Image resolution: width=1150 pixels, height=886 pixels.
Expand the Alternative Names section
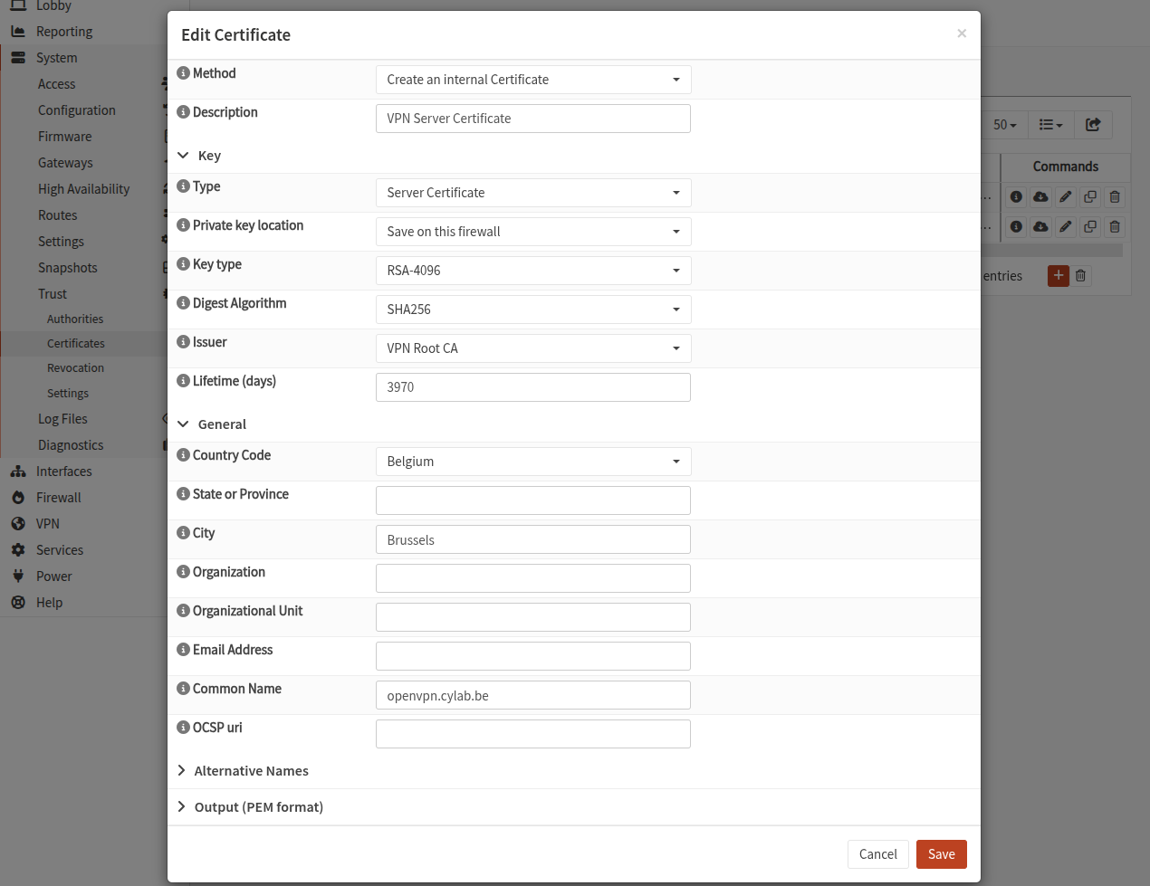click(x=251, y=771)
